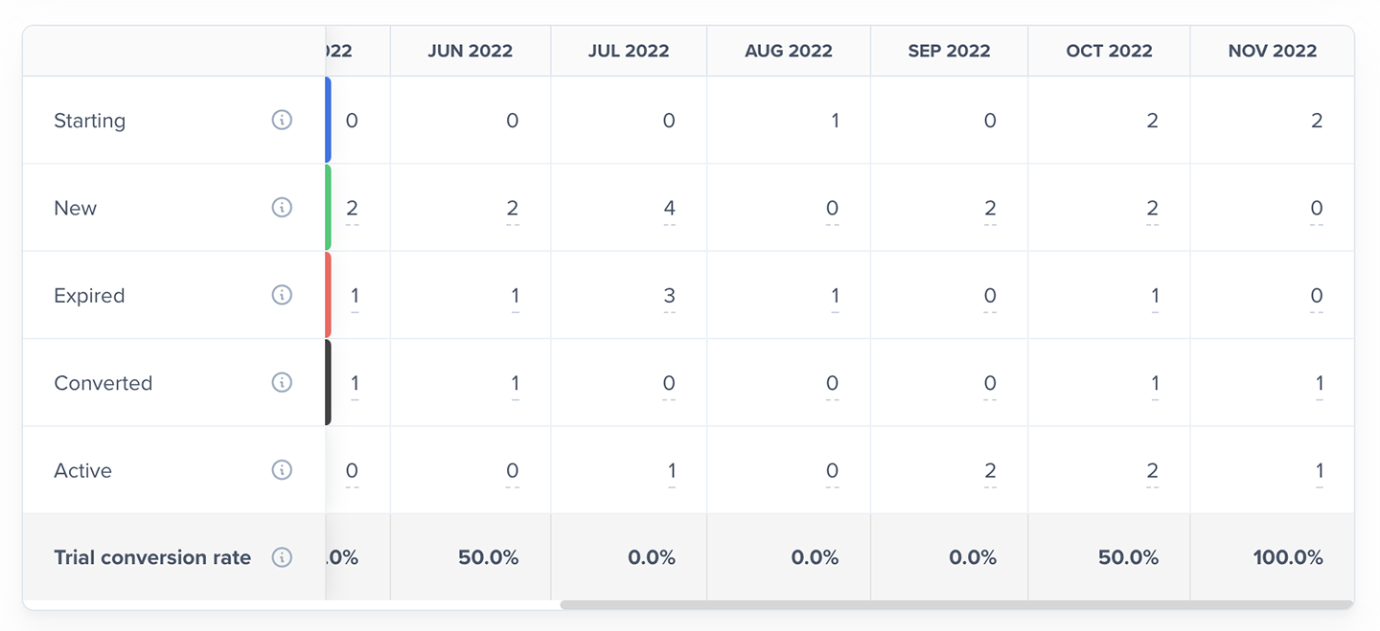Viewport: 1380px width, 631px height.
Task: Click the info icon next to Starting
Action: click(282, 120)
